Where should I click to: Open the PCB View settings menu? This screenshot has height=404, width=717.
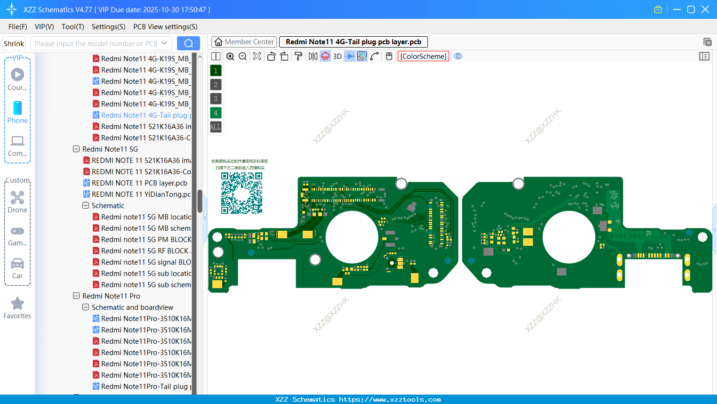[165, 27]
